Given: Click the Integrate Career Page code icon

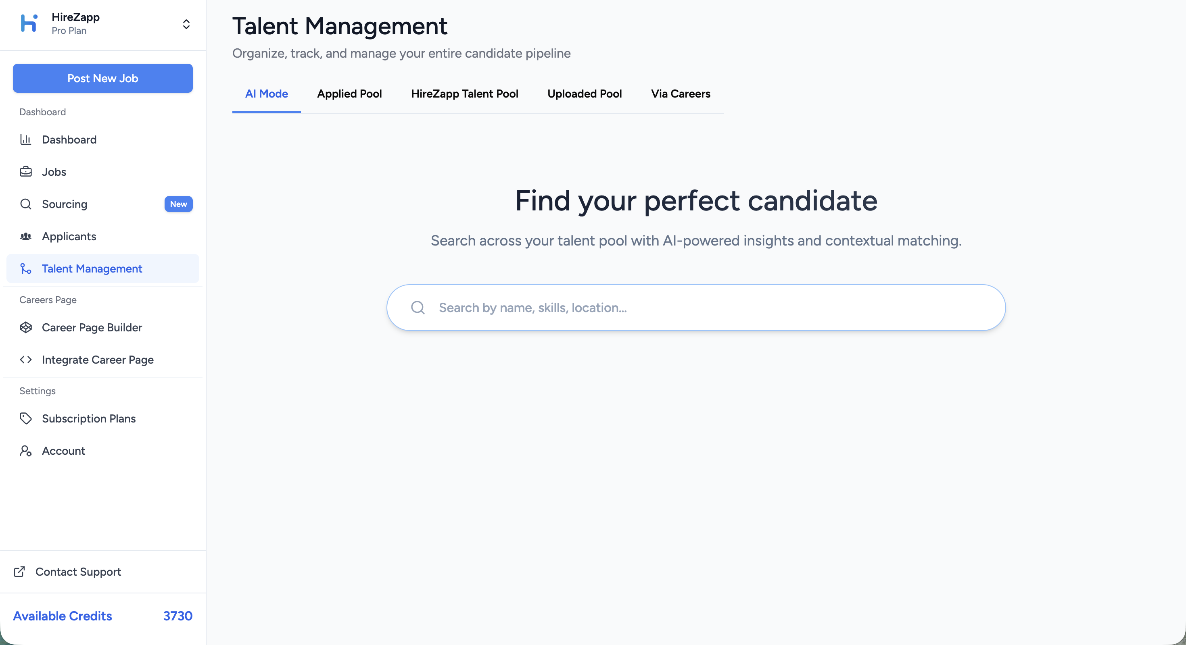Looking at the screenshot, I should tap(26, 360).
